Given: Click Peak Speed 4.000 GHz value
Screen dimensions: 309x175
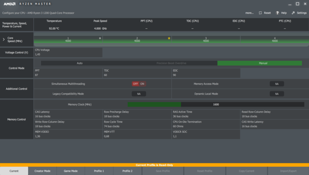Looking at the screenshot, I should point(100,28).
